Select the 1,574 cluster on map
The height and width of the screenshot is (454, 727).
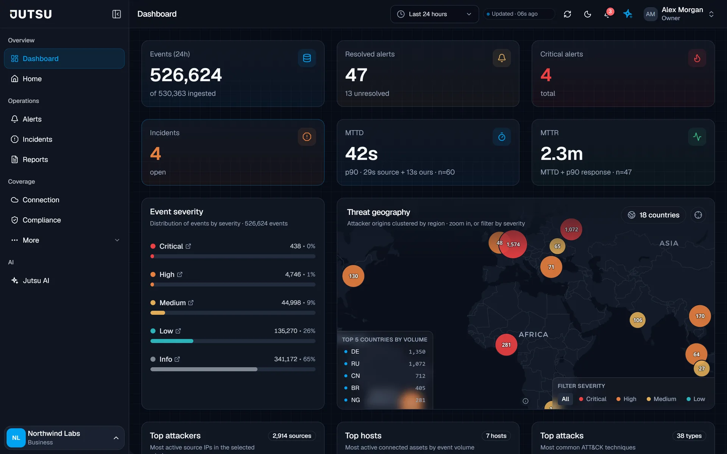(513, 244)
